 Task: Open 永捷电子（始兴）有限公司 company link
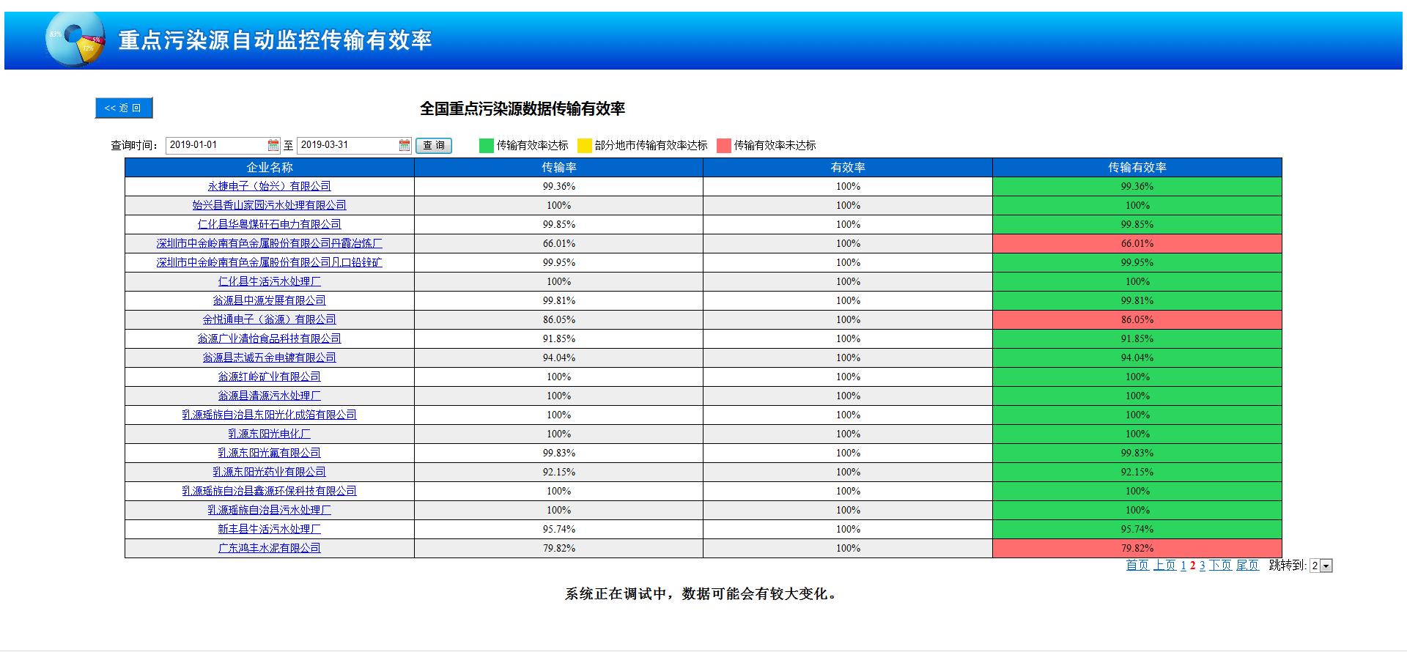point(269,186)
